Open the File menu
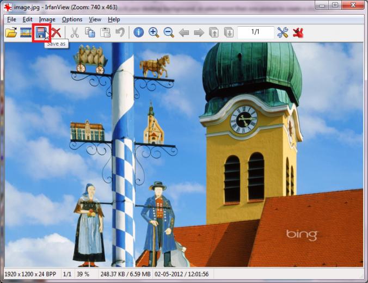This screenshot has height=283, width=368. point(11,20)
